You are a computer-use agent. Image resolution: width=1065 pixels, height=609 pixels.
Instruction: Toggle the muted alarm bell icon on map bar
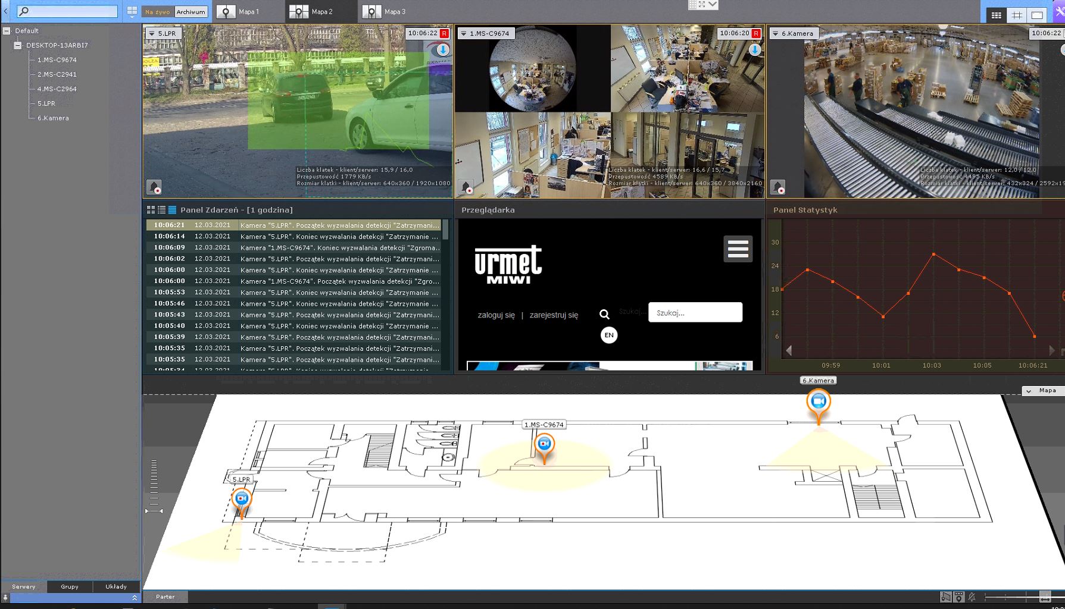click(972, 597)
